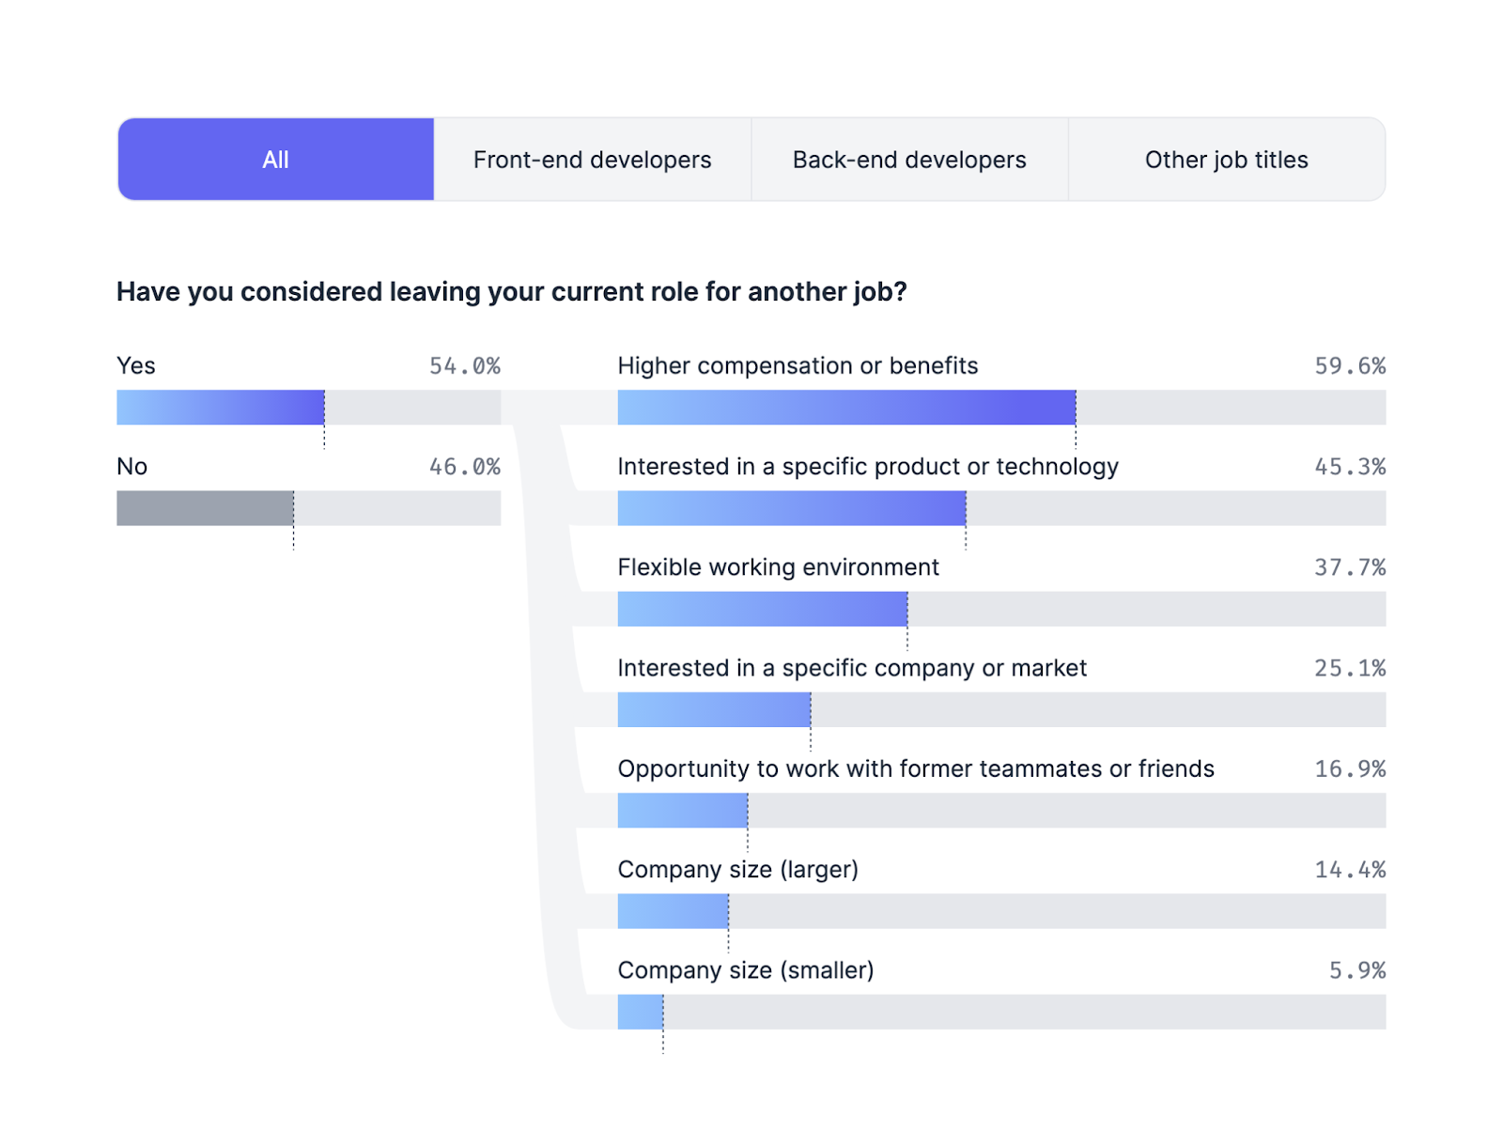Click the specific product or technology bar
Screen dimensions: 1503x1146
(791, 508)
